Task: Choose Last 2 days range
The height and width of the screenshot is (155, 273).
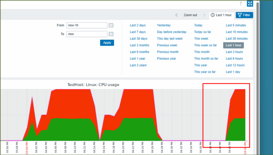Action: (x=138, y=25)
